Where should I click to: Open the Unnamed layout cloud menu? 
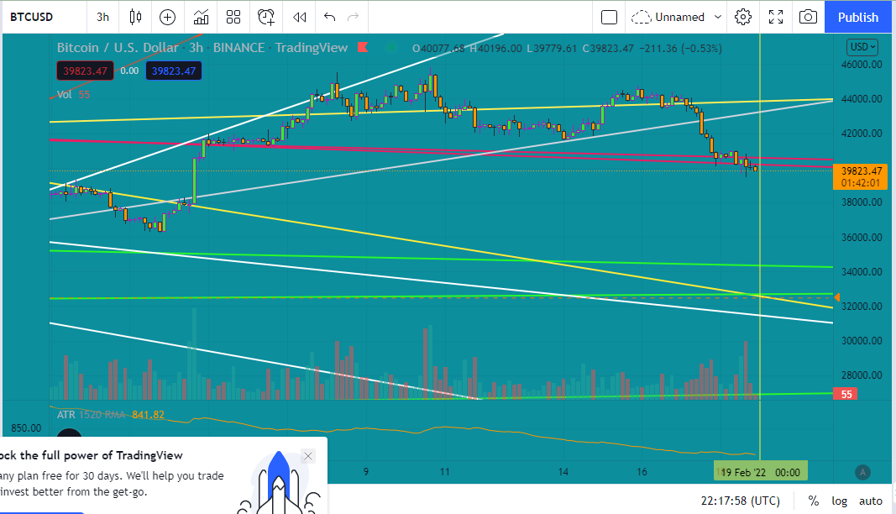tap(668, 17)
